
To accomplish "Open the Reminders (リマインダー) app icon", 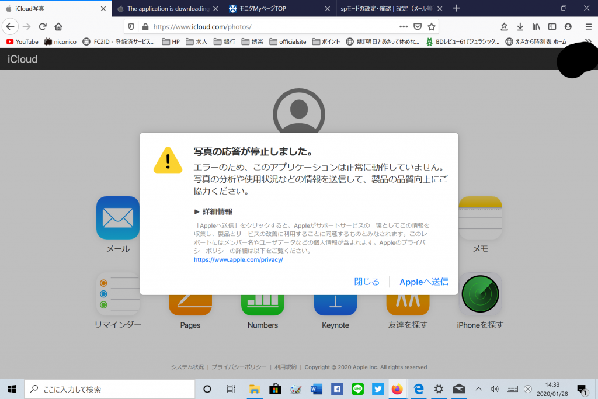I will 118,294.
